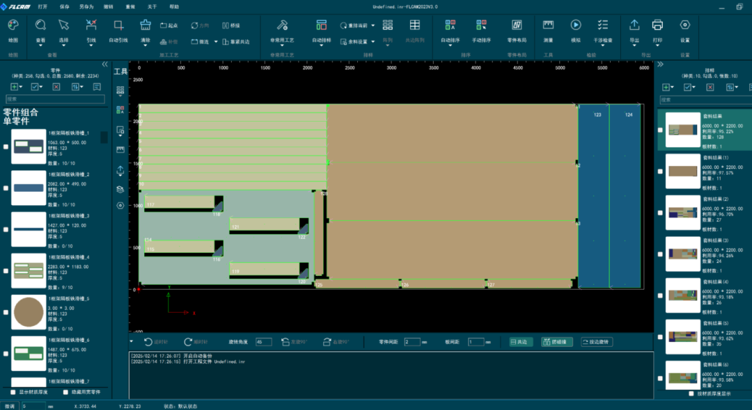752x410 pixels.
Task: Open the 测量 measure tool
Action: pos(548,25)
